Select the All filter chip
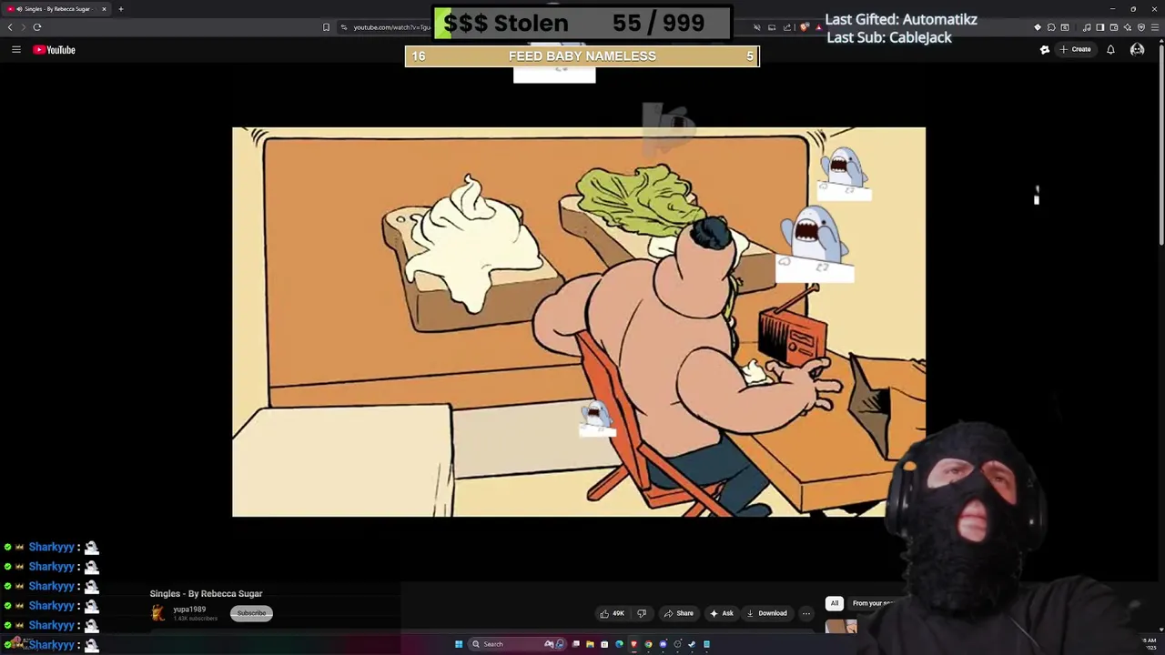This screenshot has height=655, width=1165. click(x=834, y=603)
